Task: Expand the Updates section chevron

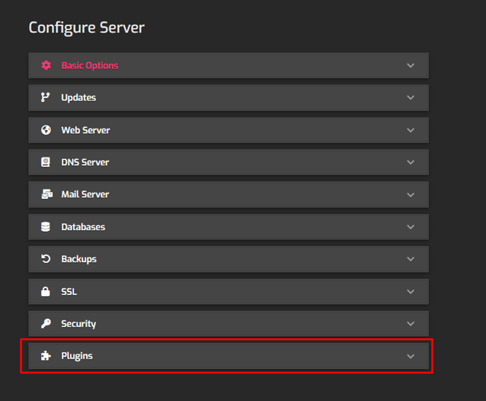Action: (411, 97)
